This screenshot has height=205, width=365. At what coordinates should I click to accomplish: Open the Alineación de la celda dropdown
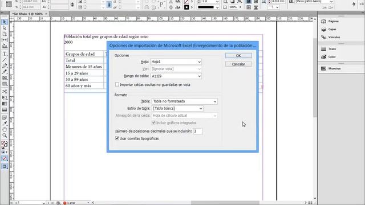pos(185,116)
